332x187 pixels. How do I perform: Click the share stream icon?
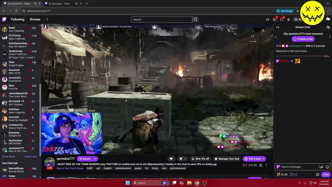pos(261,165)
